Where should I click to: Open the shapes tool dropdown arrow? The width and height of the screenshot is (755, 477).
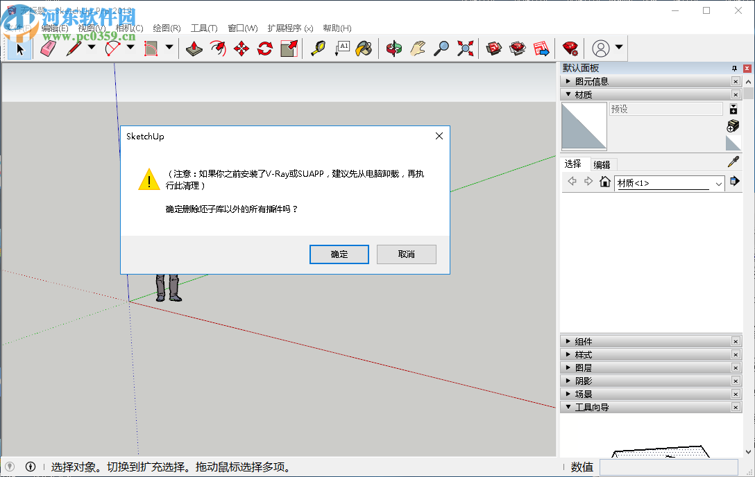169,47
